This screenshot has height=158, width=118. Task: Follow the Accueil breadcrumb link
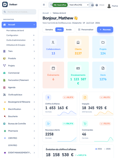[x=45, y=13]
